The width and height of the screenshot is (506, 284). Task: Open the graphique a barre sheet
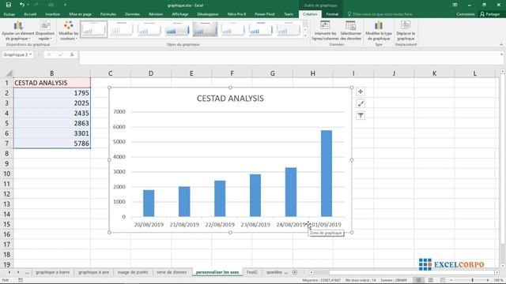tap(53, 272)
